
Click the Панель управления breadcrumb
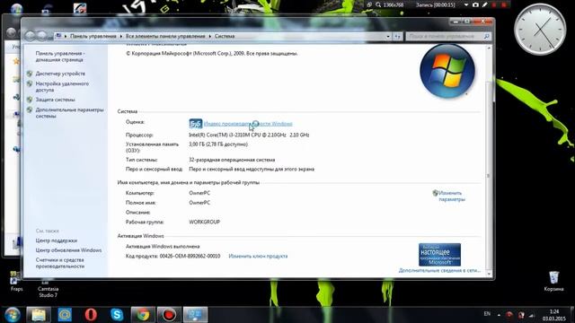(93, 36)
